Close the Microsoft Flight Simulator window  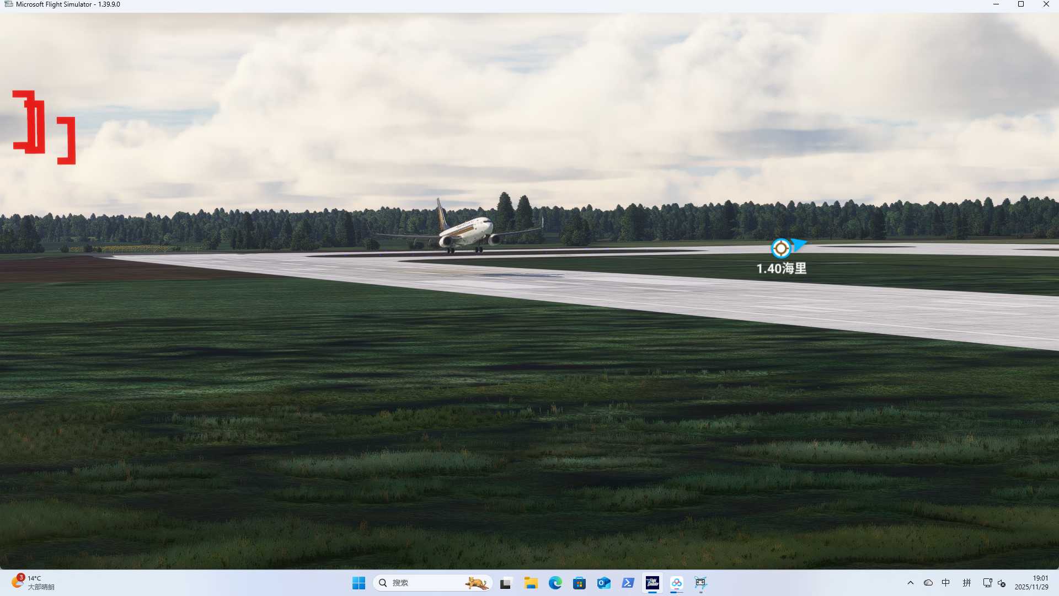(1046, 4)
